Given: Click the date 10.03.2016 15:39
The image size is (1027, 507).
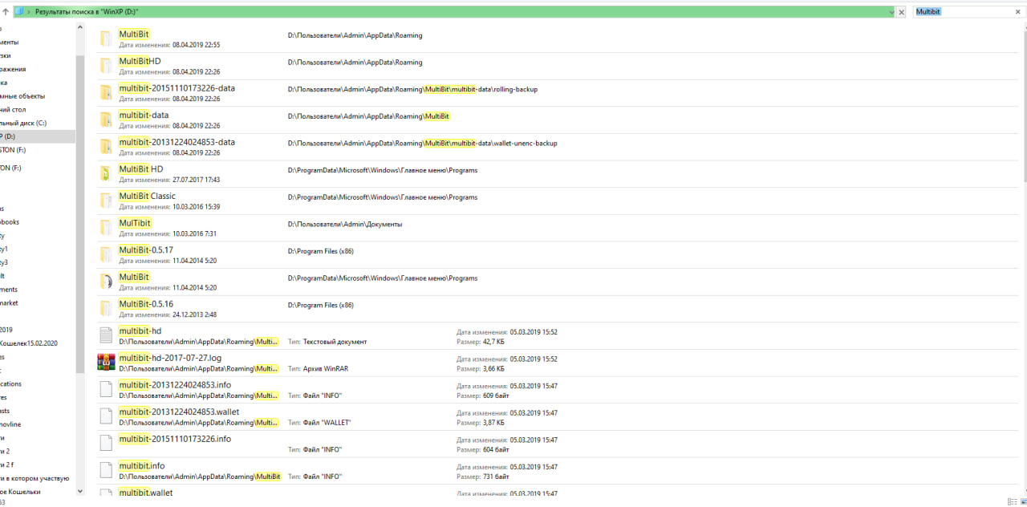Looking at the screenshot, I should 196,207.
